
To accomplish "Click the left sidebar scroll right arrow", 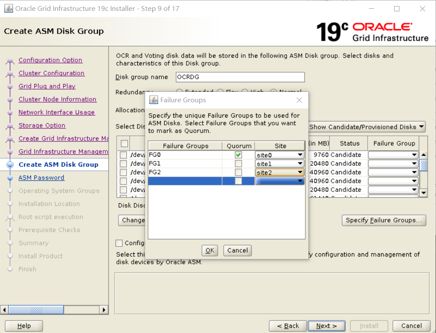I will pyautogui.click(x=104, y=309).
